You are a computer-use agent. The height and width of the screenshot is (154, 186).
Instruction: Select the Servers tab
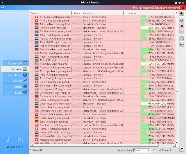tap(15, 69)
